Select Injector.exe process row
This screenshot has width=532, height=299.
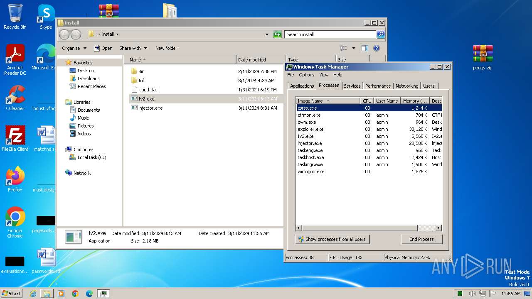pos(369,143)
